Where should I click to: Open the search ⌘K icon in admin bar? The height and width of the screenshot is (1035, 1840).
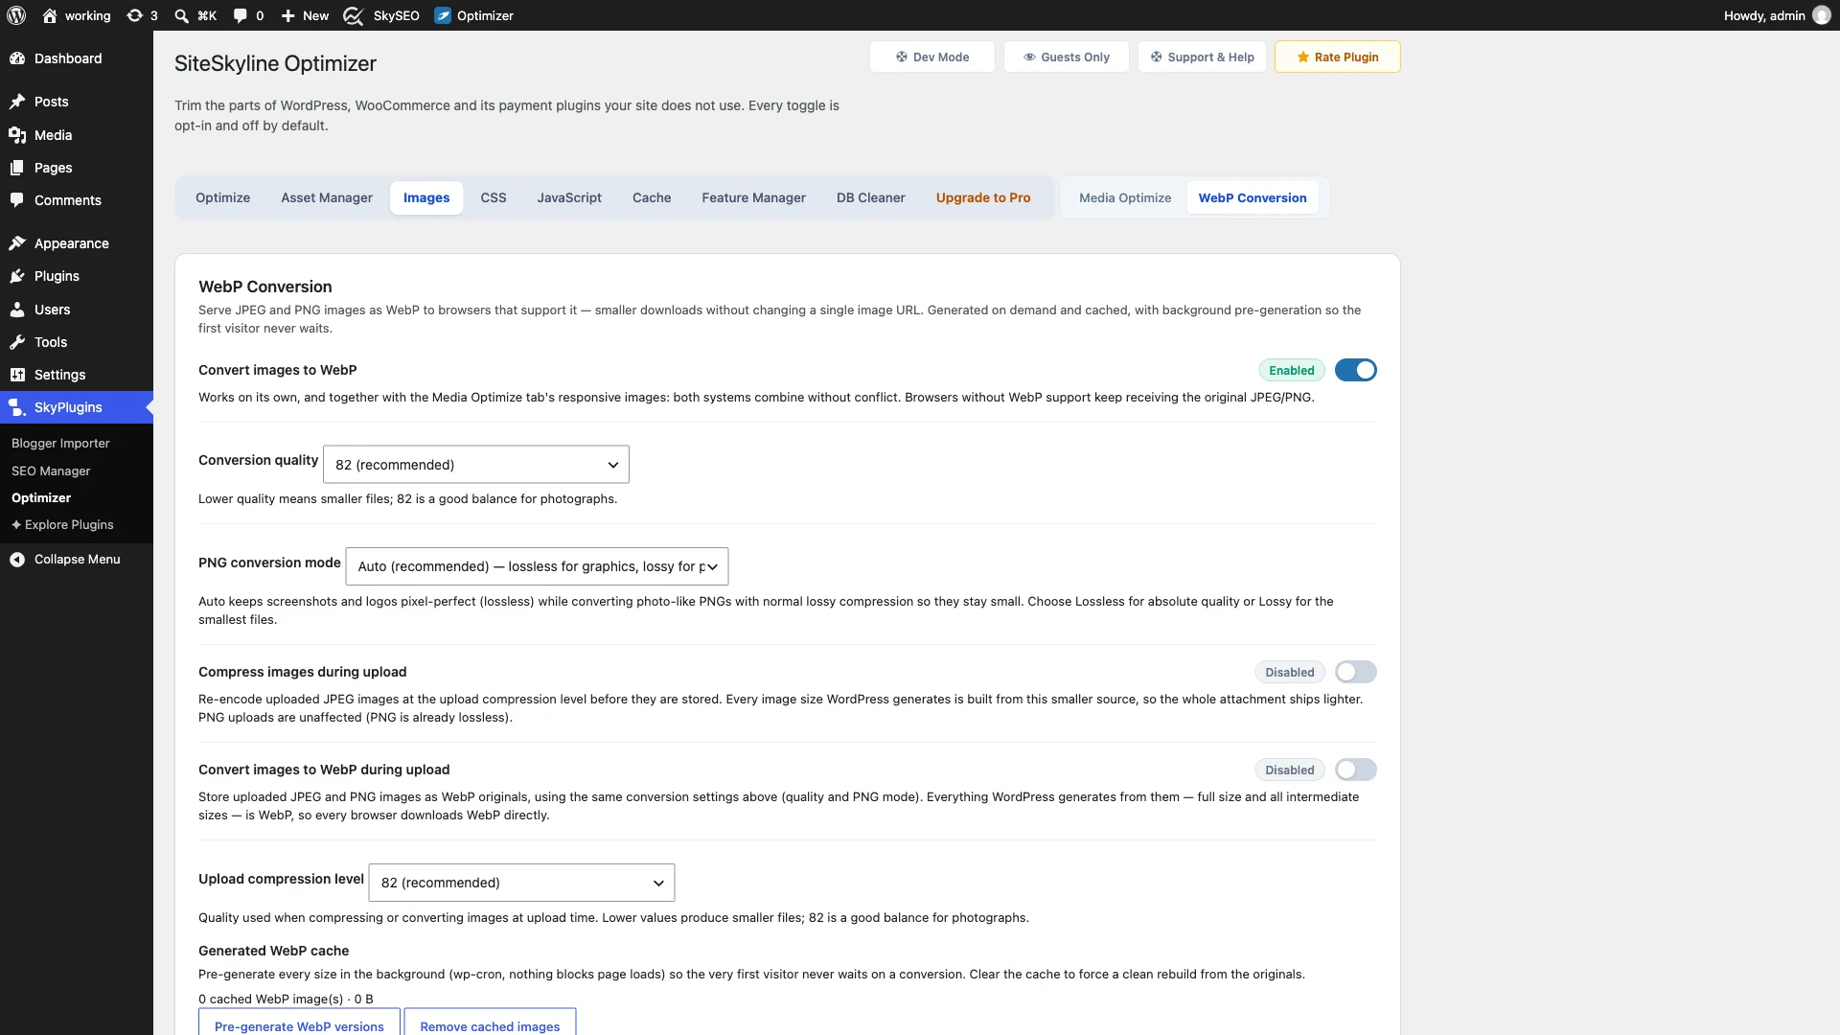click(x=195, y=15)
